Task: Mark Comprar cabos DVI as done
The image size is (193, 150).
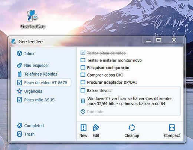Action: (x=83, y=75)
